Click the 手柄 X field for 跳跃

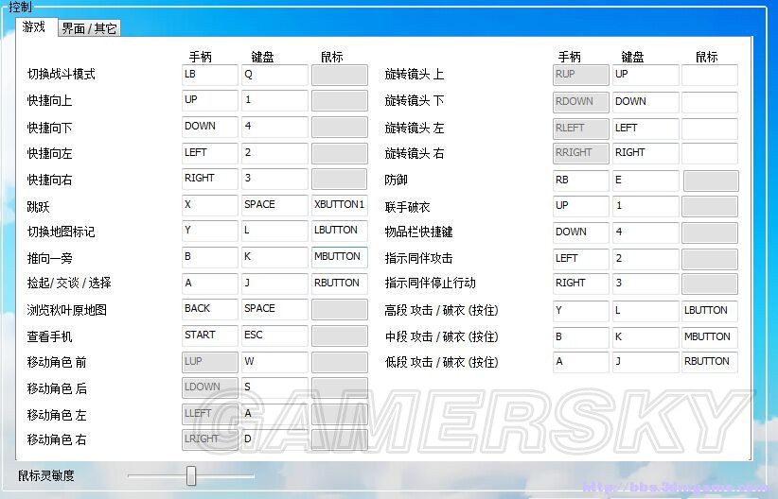tap(210, 205)
